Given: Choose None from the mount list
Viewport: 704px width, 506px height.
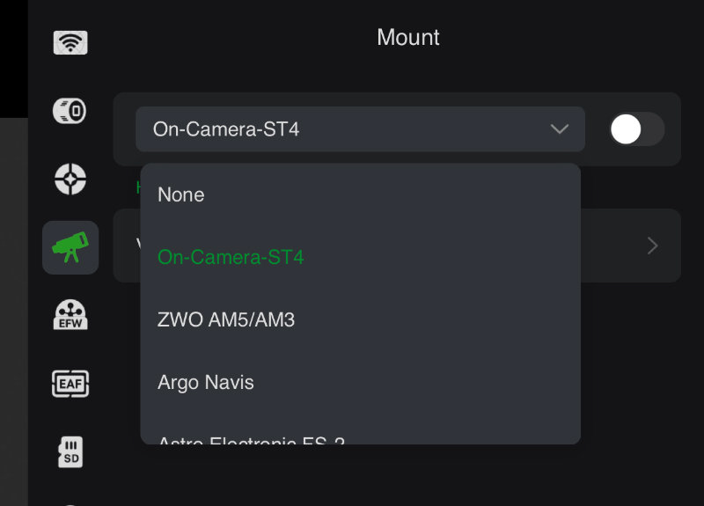Looking at the screenshot, I should tap(181, 194).
